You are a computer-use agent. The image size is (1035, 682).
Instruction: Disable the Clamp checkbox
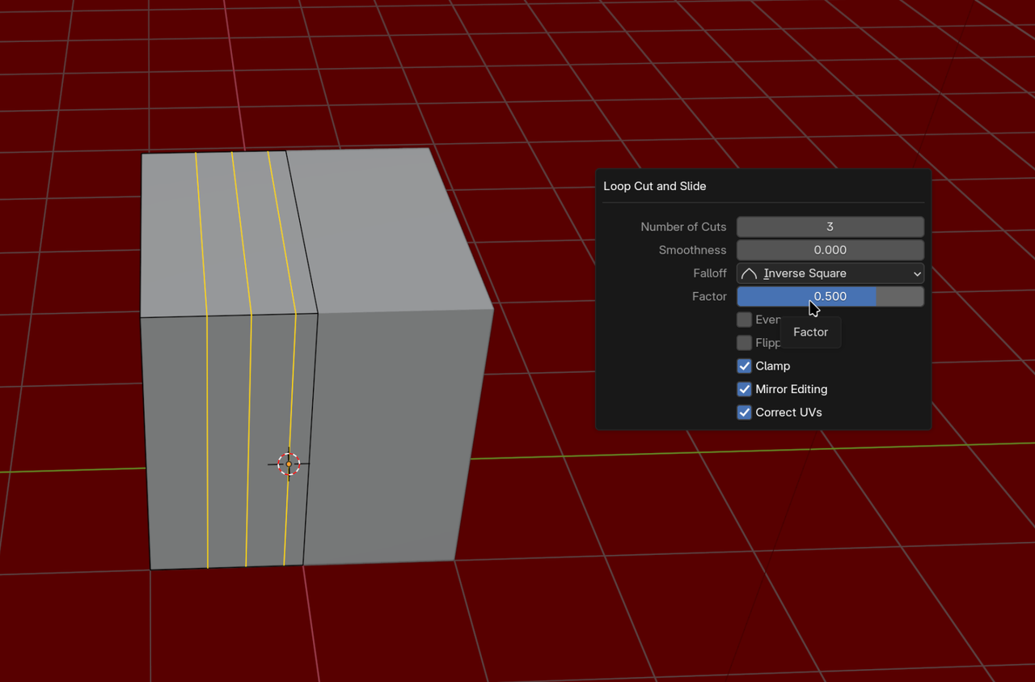(x=744, y=366)
